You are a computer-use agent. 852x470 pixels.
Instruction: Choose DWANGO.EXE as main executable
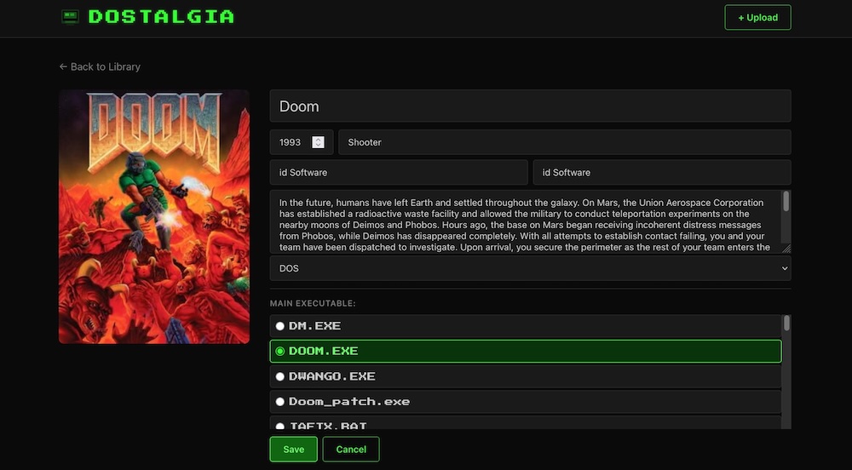point(526,376)
